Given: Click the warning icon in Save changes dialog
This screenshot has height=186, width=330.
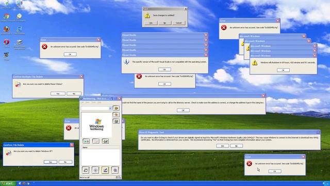Looking at the screenshot, I should [x=147, y=15].
